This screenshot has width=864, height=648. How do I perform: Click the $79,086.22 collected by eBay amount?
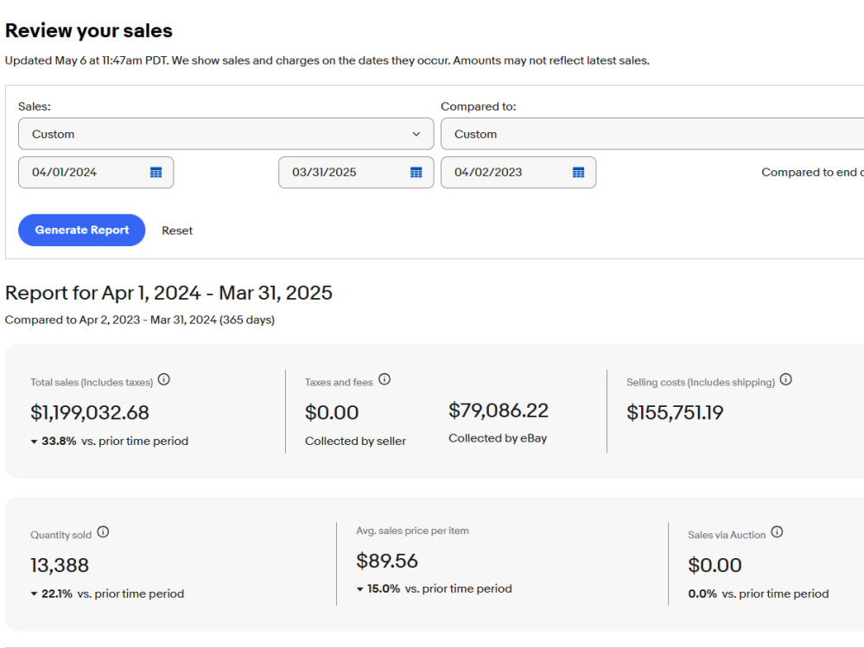(x=499, y=410)
